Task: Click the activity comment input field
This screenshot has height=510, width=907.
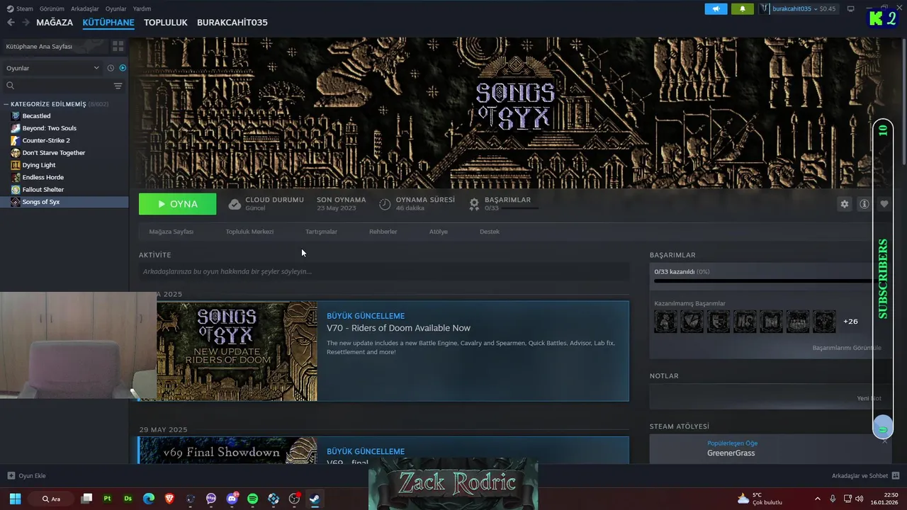Action: pos(384,271)
